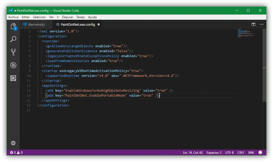Click legacyCorruptedStateExceptionsPolicy in the code
The width and height of the screenshot is (273, 162).
click(x=83, y=56)
